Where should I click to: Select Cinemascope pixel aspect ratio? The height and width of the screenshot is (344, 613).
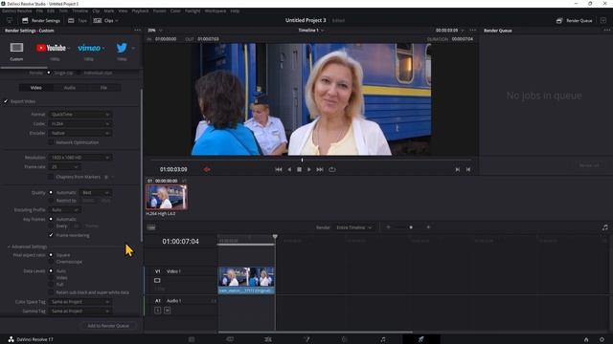pyautogui.click(x=51, y=262)
